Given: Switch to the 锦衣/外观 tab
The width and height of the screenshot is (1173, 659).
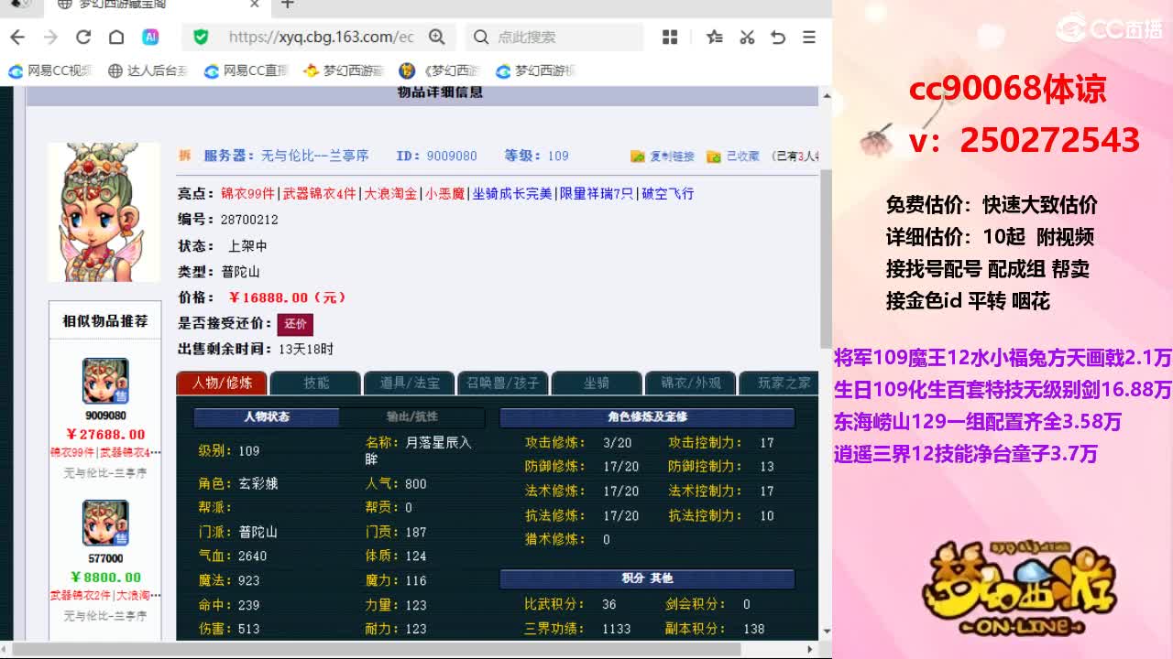Looking at the screenshot, I should (690, 383).
